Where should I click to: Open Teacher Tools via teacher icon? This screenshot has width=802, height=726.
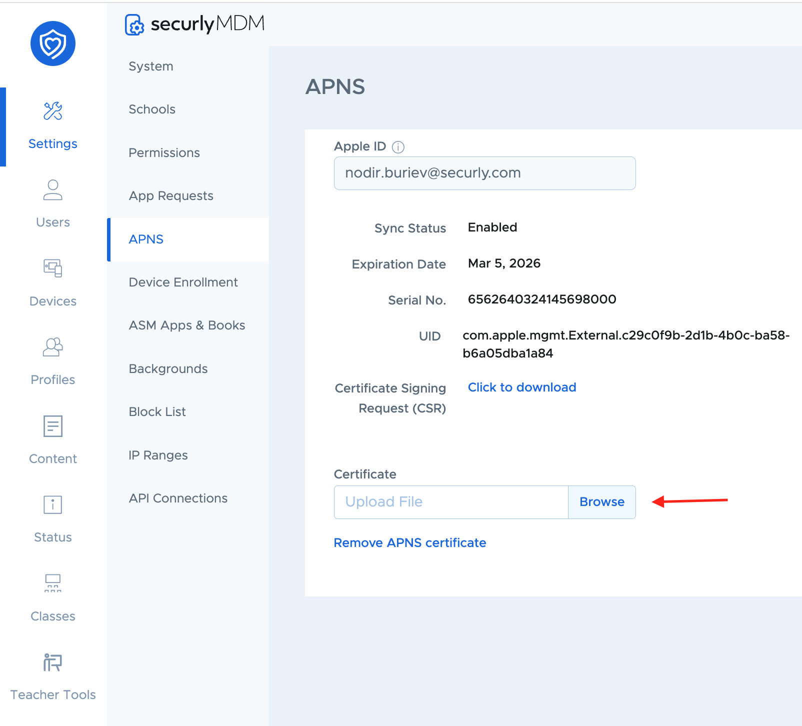[x=53, y=662]
